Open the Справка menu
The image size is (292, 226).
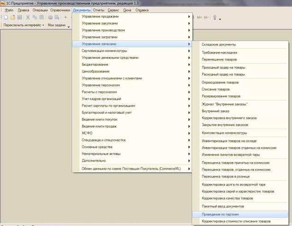(x=142, y=10)
